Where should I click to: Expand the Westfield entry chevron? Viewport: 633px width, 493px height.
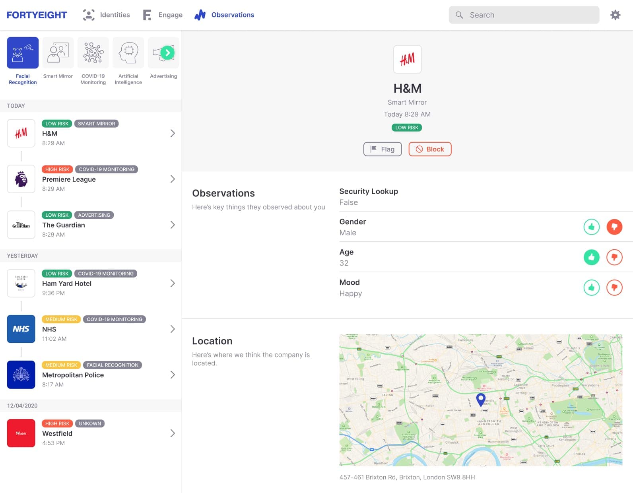(173, 433)
